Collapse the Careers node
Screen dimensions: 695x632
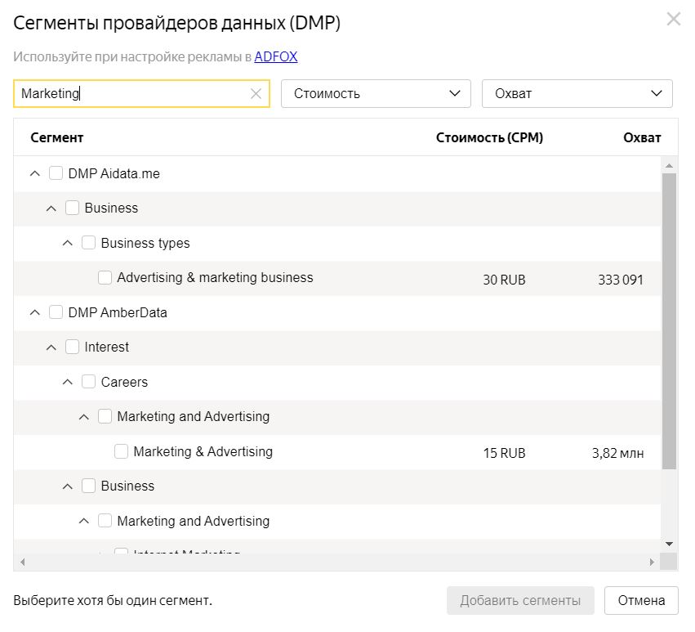click(x=67, y=382)
